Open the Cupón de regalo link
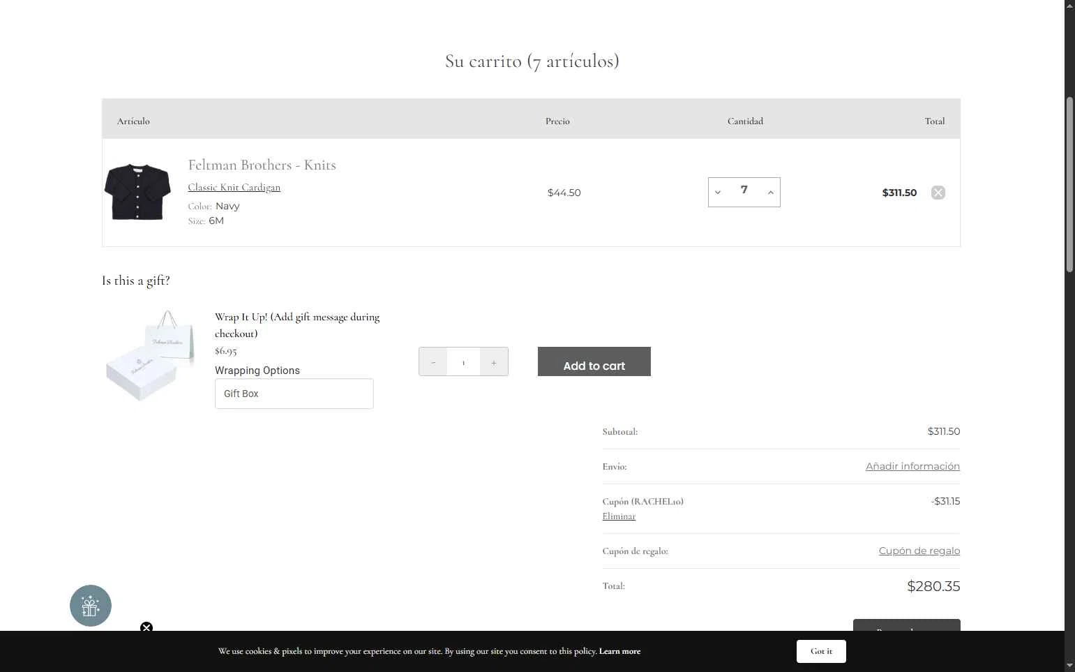 [919, 551]
